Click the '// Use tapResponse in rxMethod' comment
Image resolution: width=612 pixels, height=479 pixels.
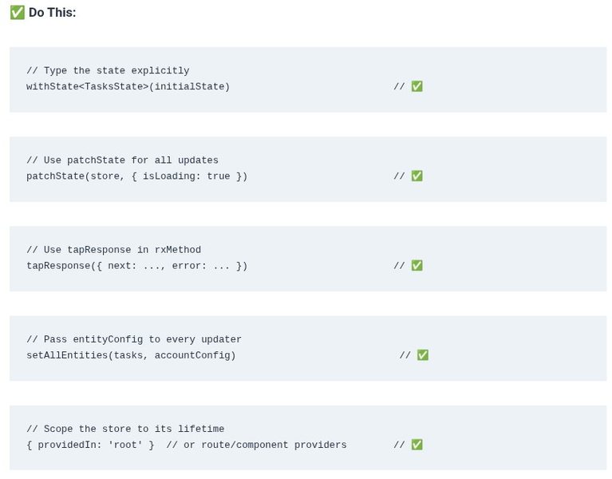coord(113,250)
